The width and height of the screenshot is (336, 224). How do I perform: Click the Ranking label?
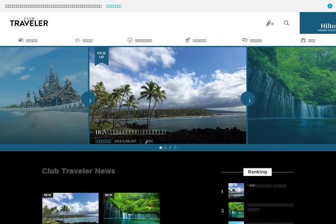pyautogui.click(x=258, y=172)
